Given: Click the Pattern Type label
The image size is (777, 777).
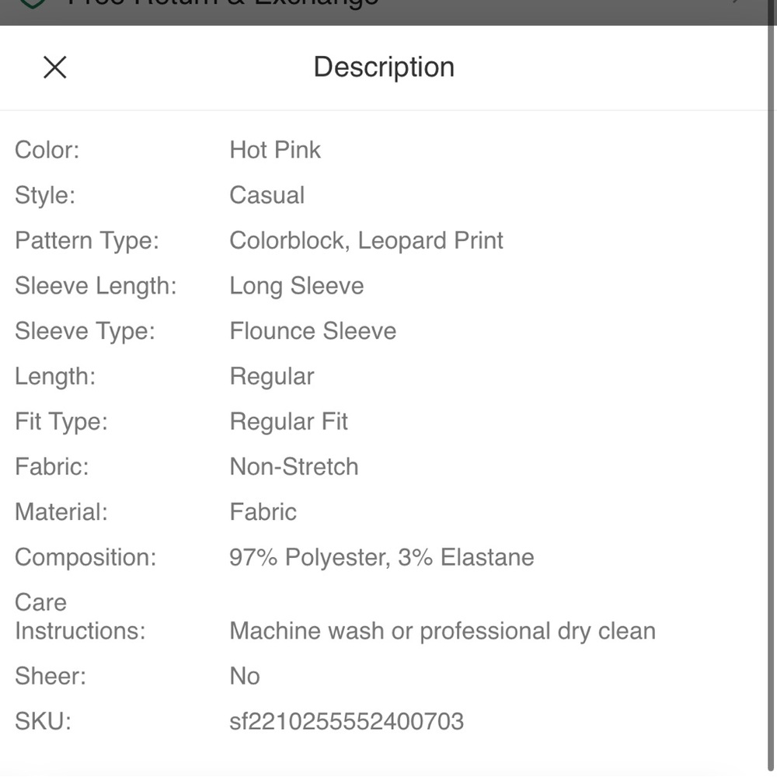Looking at the screenshot, I should click(x=87, y=241).
